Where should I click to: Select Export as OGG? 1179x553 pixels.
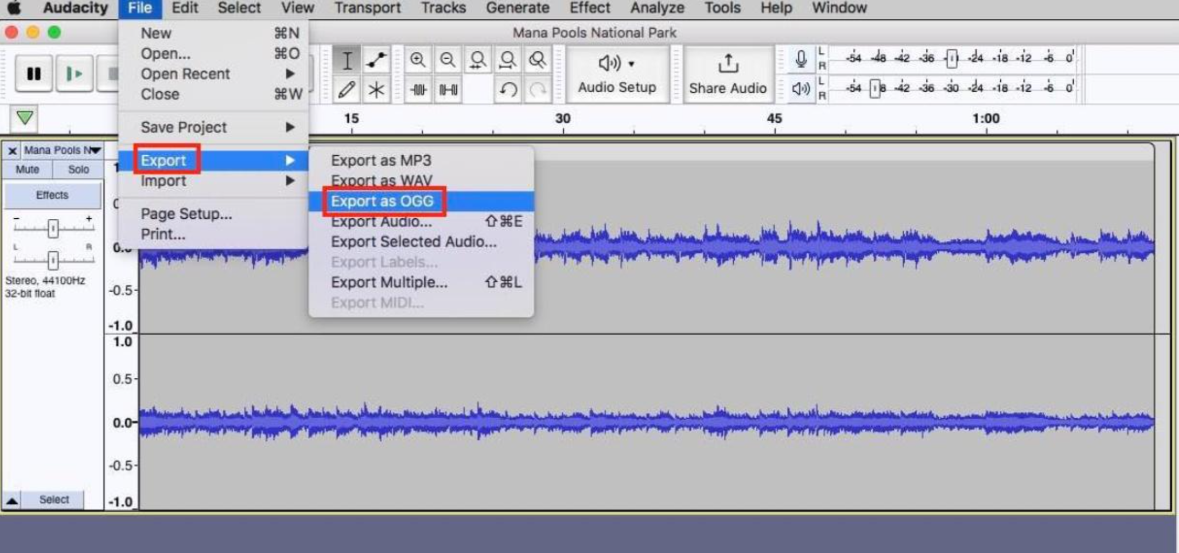[x=422, y=201]
